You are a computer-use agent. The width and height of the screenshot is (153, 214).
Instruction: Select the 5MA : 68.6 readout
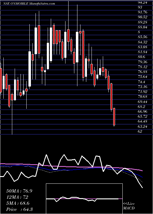[18, 203]
